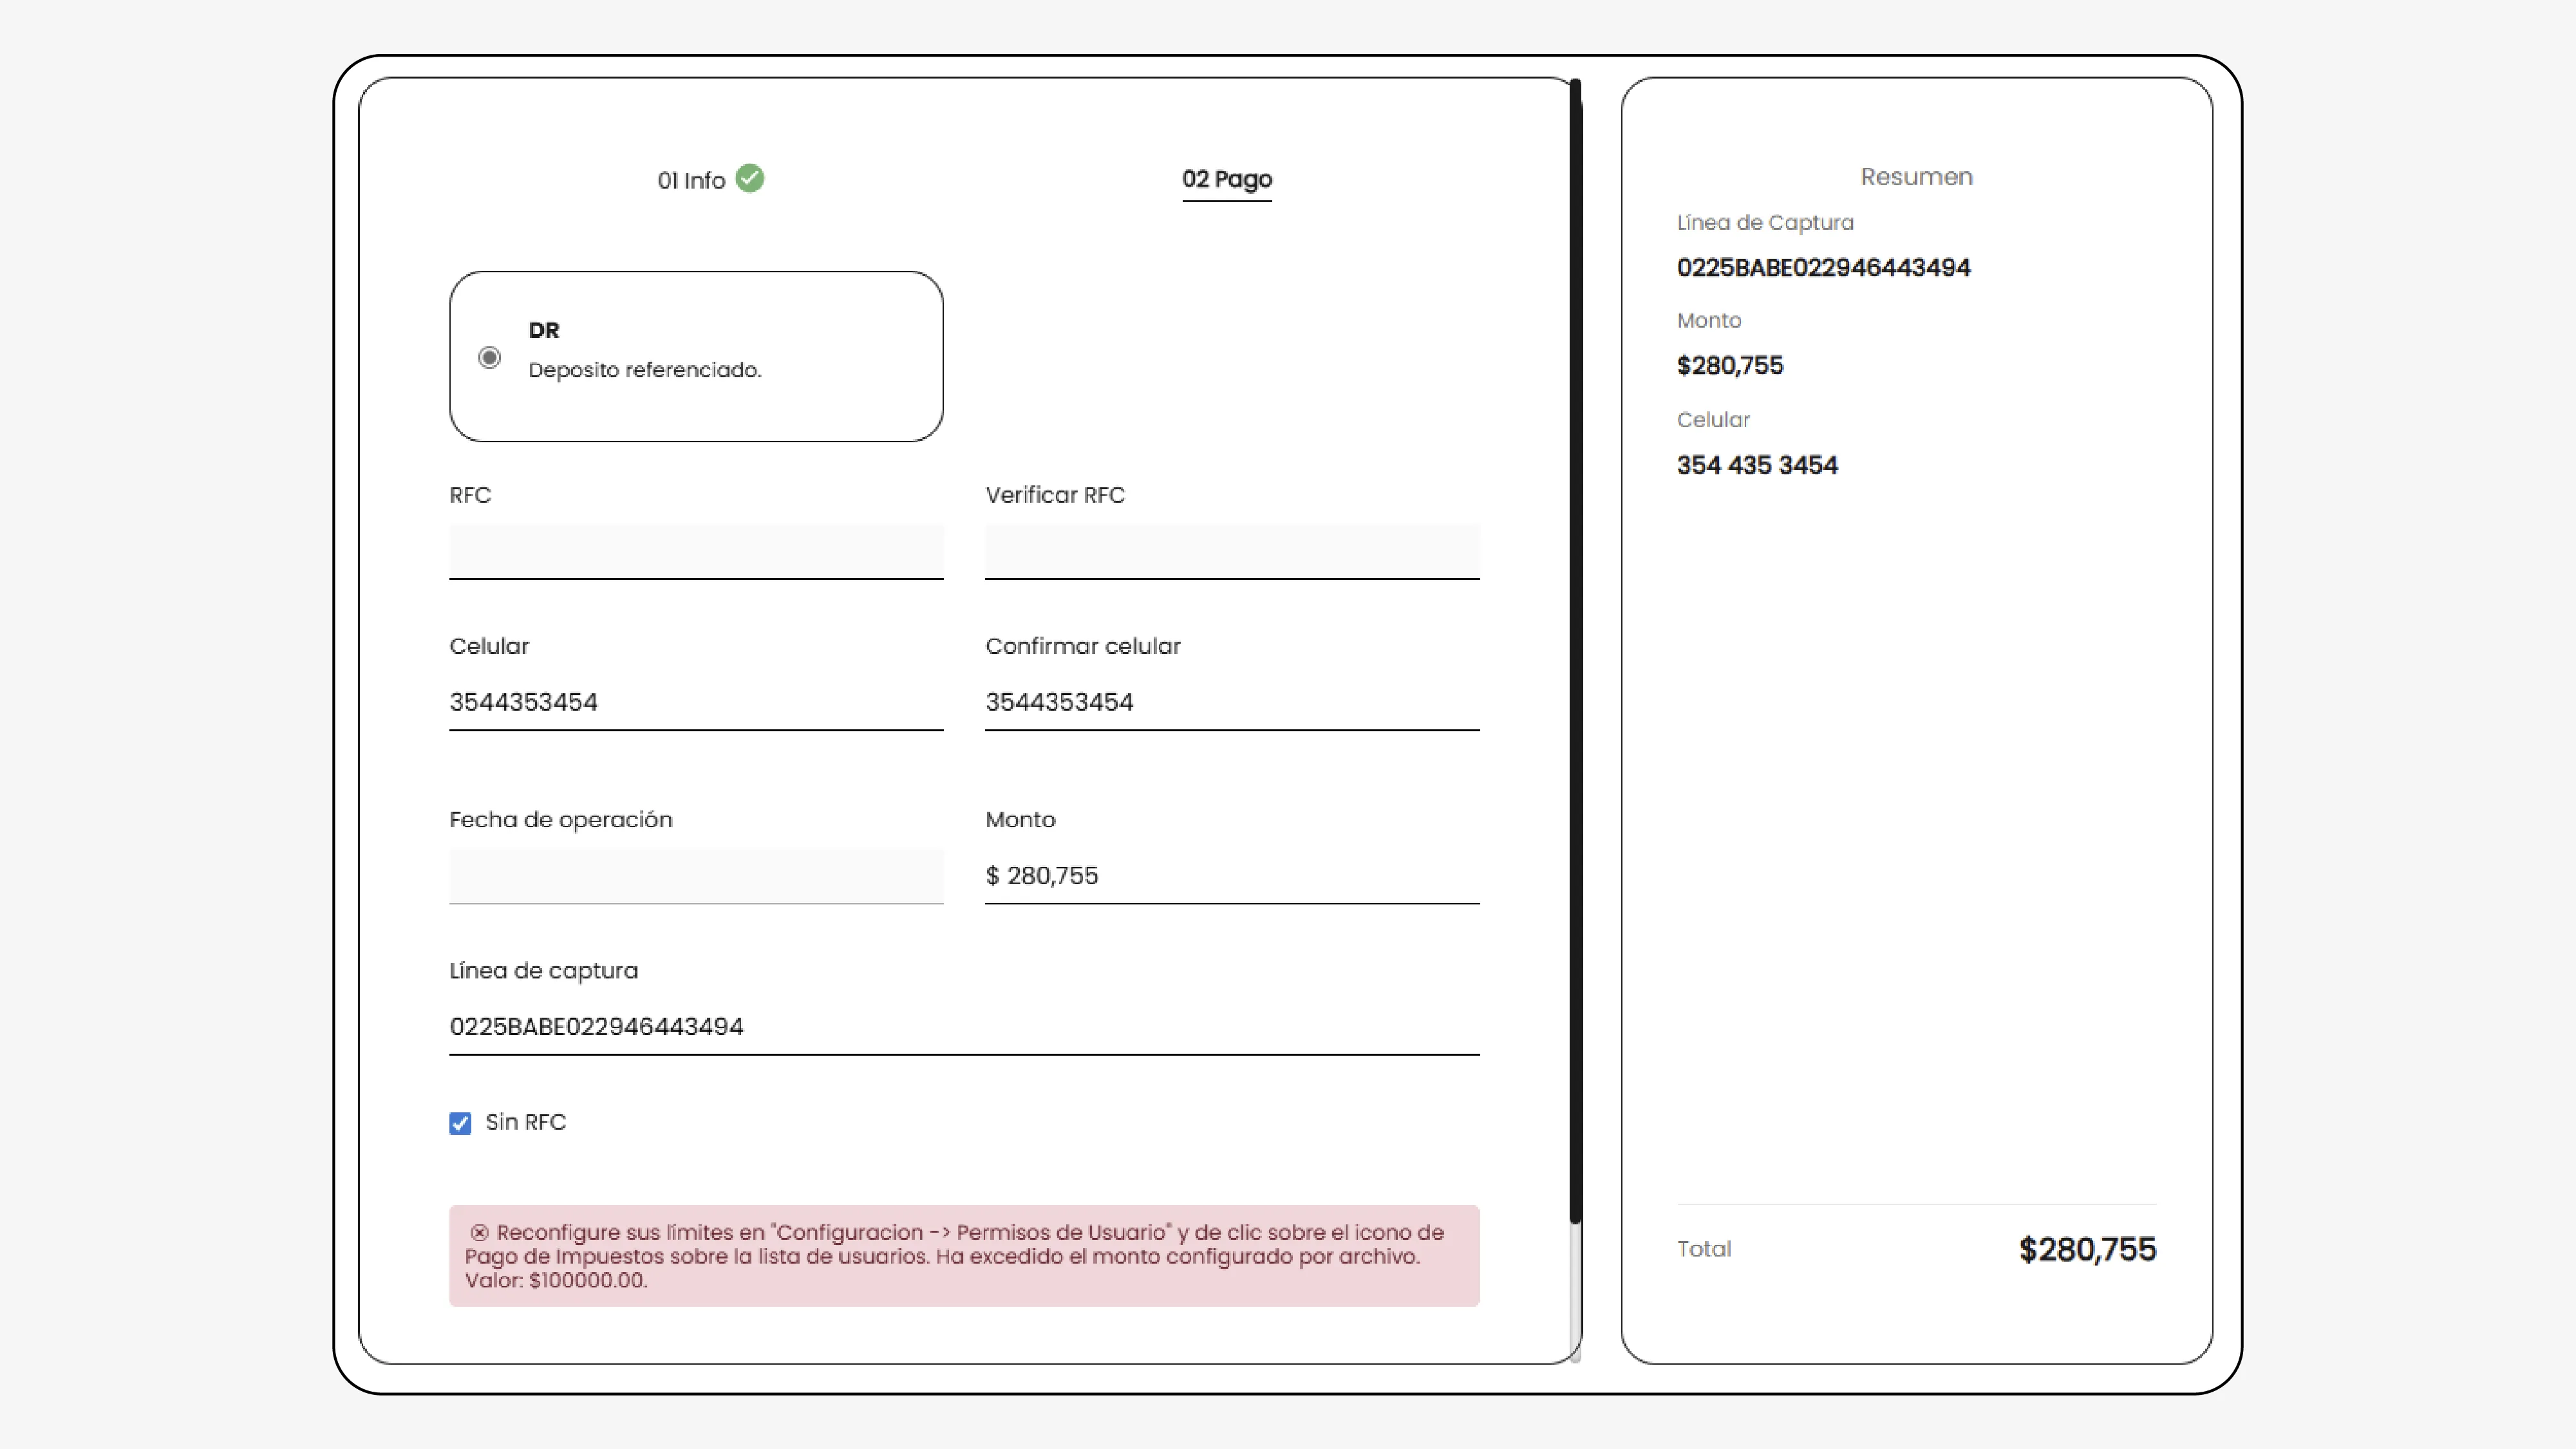
Task: Click the Monto amount field
Action: pos(1231,875)
